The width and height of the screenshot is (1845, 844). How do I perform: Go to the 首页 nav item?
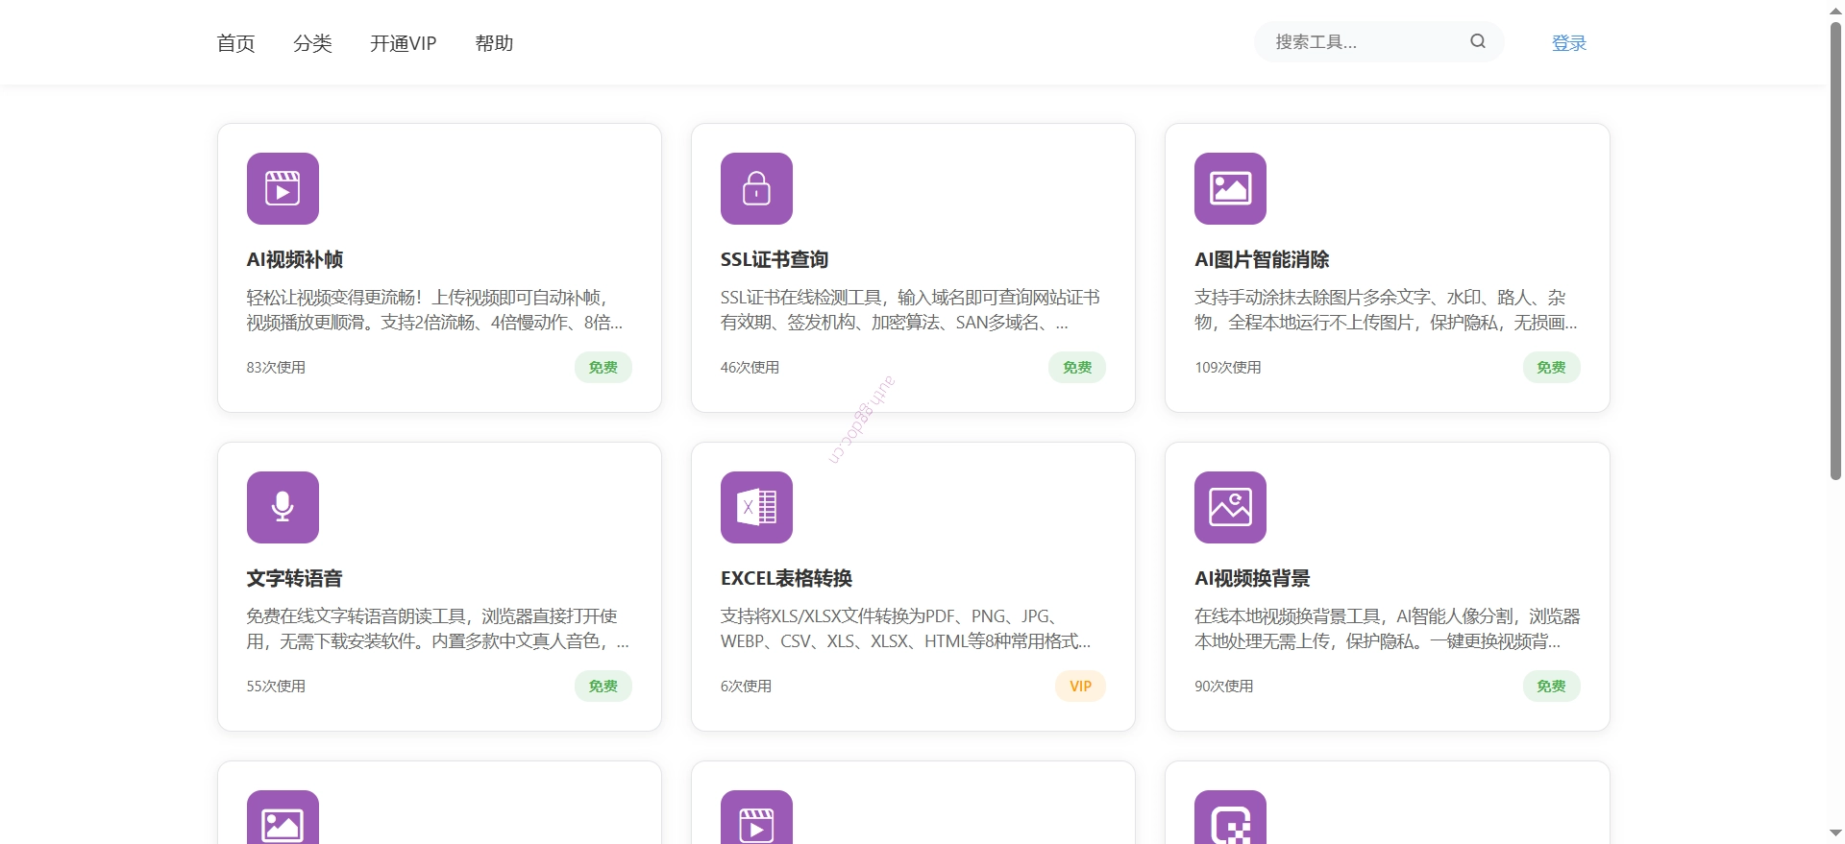[x=235, y=43]
